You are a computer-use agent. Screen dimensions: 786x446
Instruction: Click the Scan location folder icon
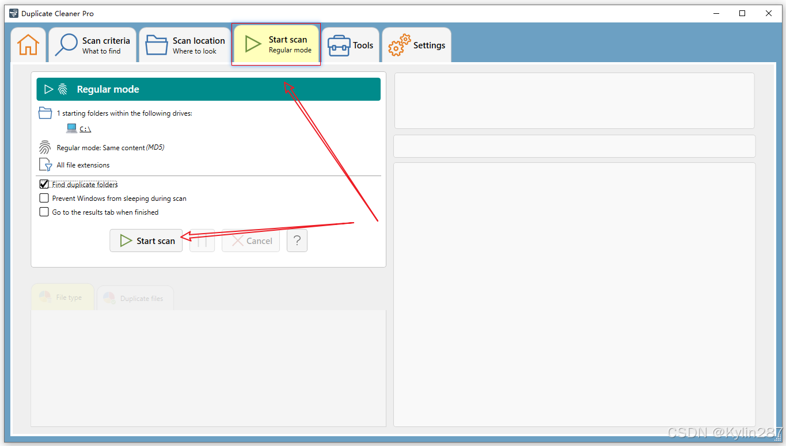coord(157,45)
